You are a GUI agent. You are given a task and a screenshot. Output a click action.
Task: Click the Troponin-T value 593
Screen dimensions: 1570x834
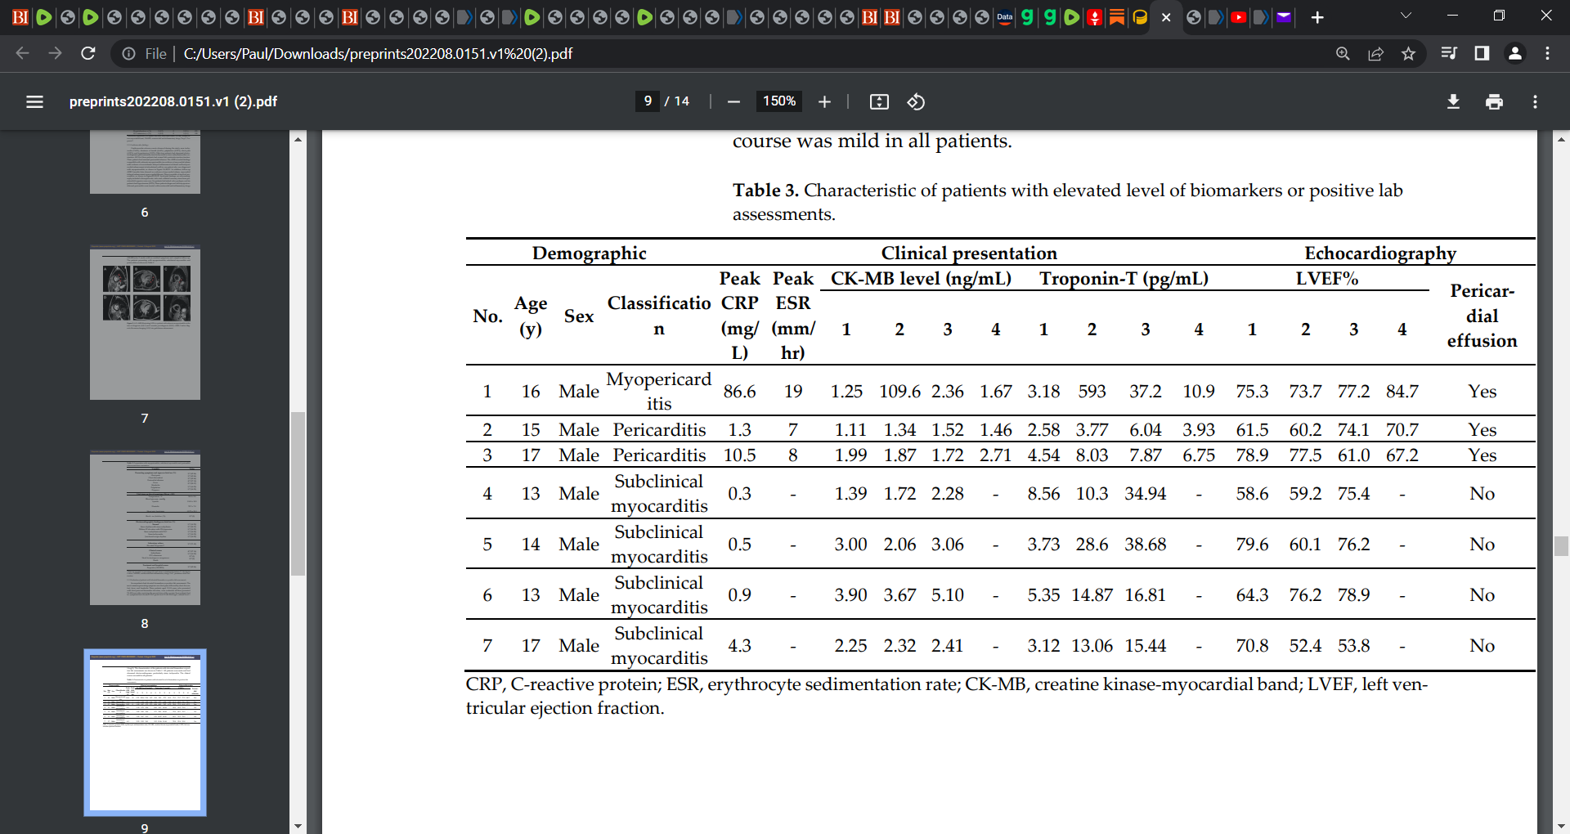[x=1092, y=391]
